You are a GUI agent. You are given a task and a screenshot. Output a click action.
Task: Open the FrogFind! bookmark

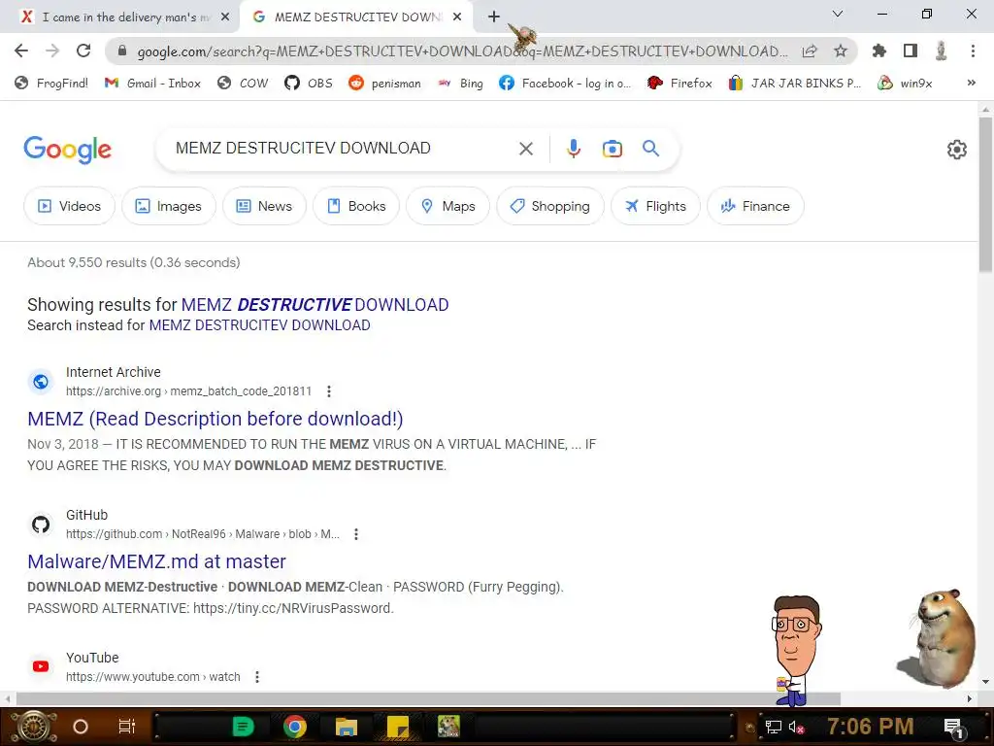[x=51, y=84]
